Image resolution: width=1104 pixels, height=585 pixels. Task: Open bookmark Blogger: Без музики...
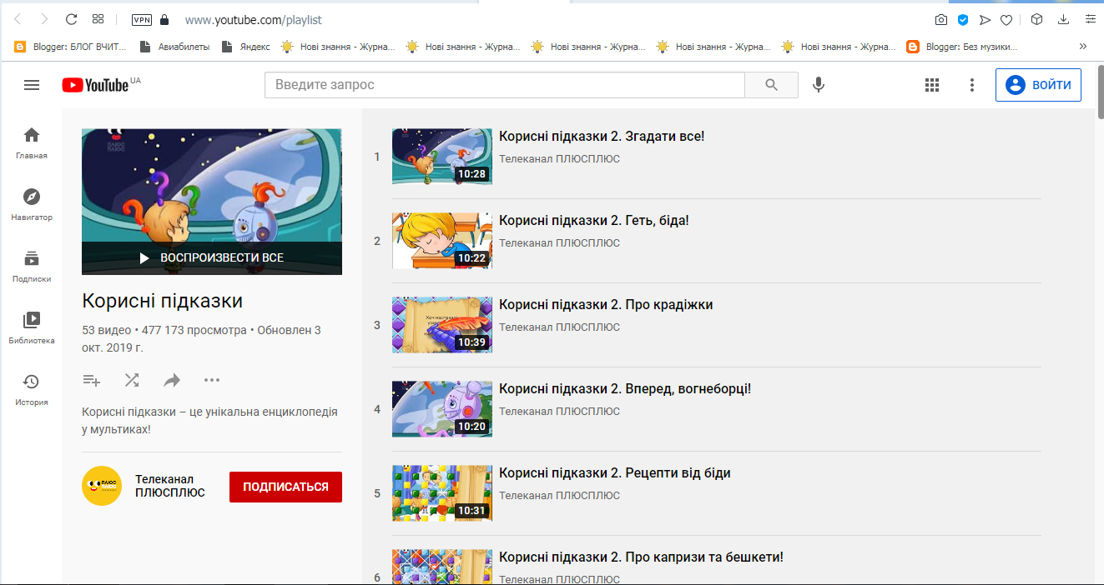[962, 47]
